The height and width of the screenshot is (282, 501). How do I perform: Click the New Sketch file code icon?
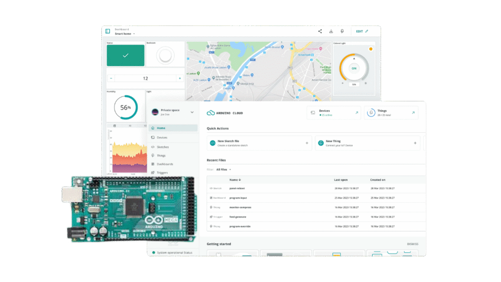point(212,143)
